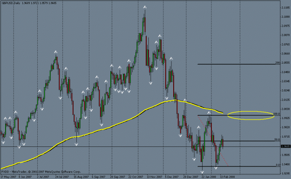Select the Fibonacci 100.0 level label
The height and width of the screenshot is (179, 291).
click(277, 114)
